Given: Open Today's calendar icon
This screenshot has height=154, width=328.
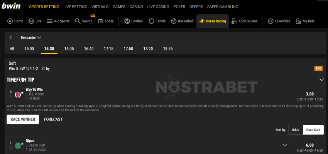Looking at the screenshot, I should (x=100, y=21).
